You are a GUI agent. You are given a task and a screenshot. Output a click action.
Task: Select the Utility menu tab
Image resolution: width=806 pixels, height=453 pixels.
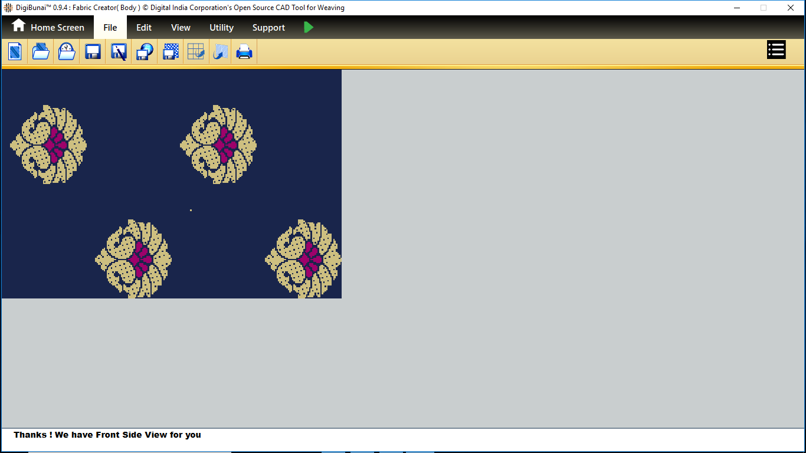click(x=221, y=28)
